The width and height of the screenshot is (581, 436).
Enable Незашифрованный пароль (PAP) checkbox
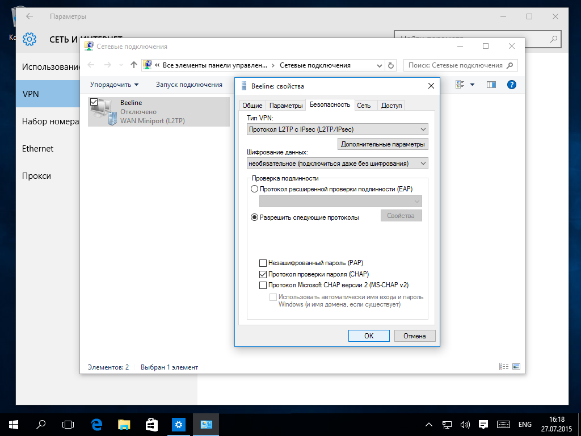pyautogui.click(x=263, y=263)
